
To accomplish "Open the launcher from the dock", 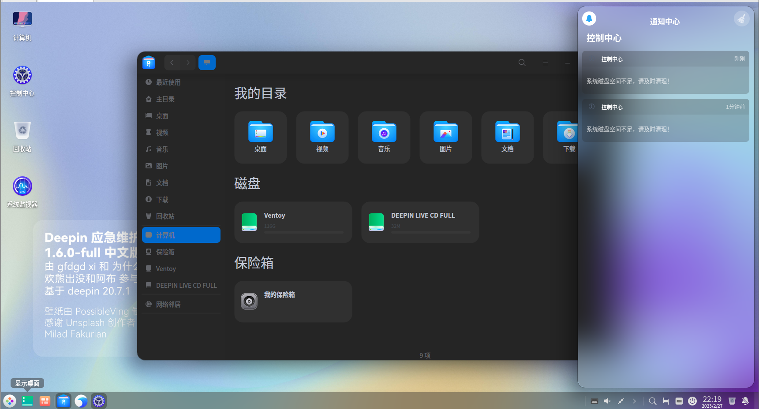I will point(10,401).
